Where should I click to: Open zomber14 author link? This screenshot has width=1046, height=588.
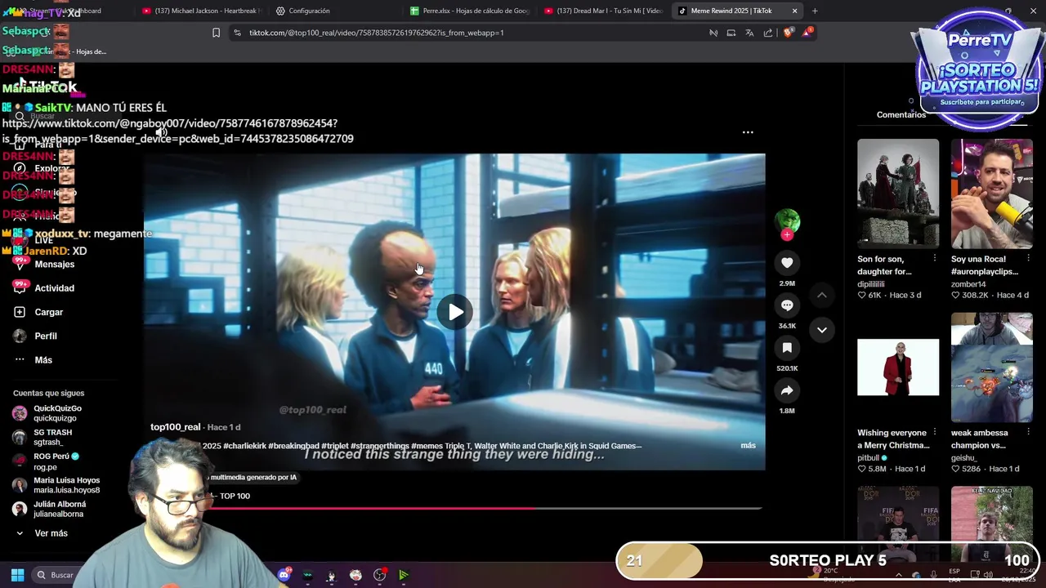coord(968,284)
